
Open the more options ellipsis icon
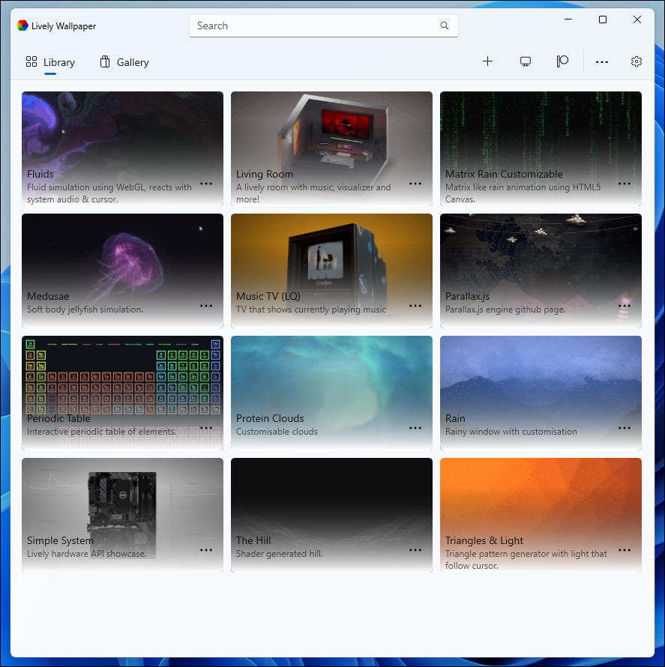[x=602, y=61]
